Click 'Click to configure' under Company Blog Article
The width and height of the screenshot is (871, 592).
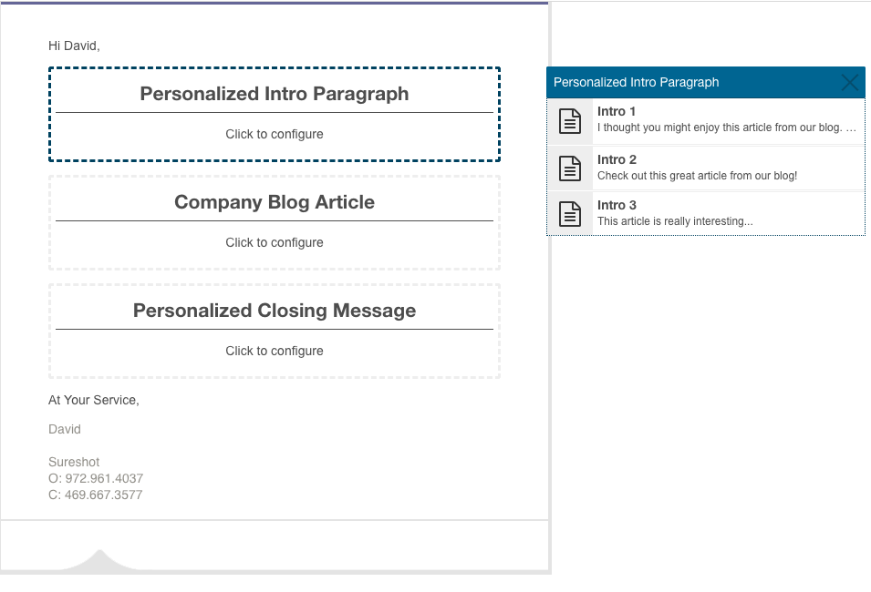275,242
